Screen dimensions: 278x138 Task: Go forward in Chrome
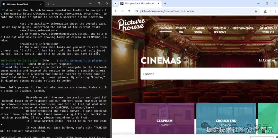[122, 11]
